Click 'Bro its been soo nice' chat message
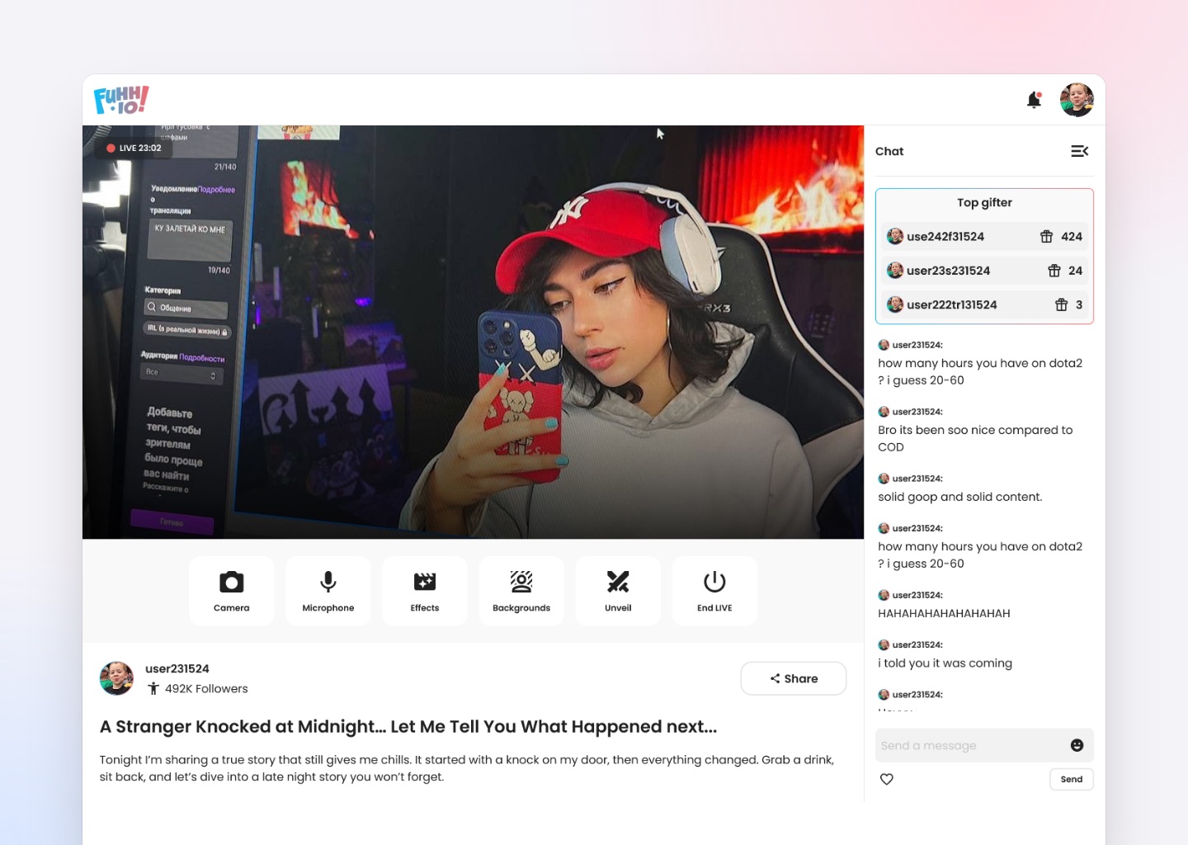Image resolution: width=1188 pixels, height=845 pixels. 975,438
